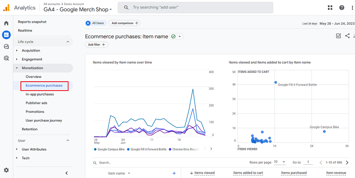The image size is (355, 178).
Task: Click the Google Fill it Forward Bottle scatter point
Action: (x=276, y=83)
